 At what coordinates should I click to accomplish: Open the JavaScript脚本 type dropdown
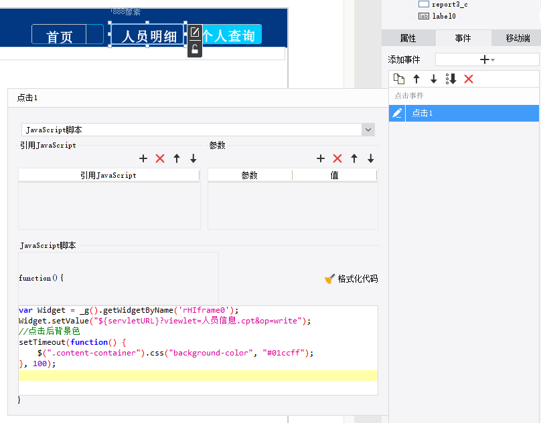pos(368,130)
